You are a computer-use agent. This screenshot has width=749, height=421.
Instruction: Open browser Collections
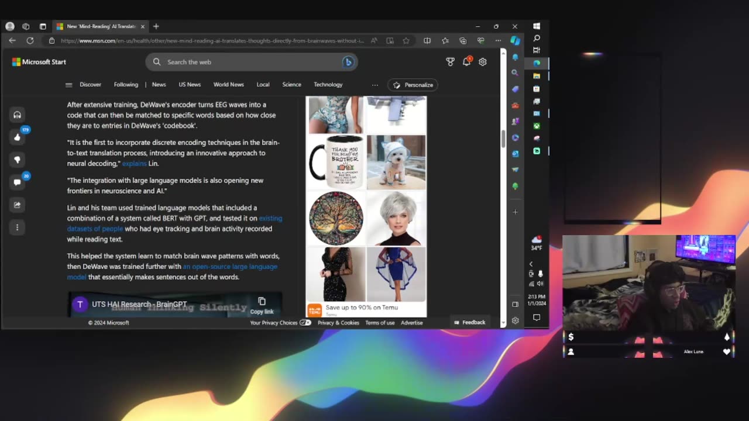(x=463, y=41)
